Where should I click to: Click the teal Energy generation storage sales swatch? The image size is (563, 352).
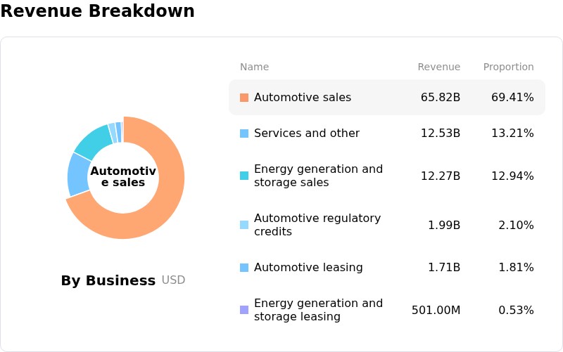(244, 176)
